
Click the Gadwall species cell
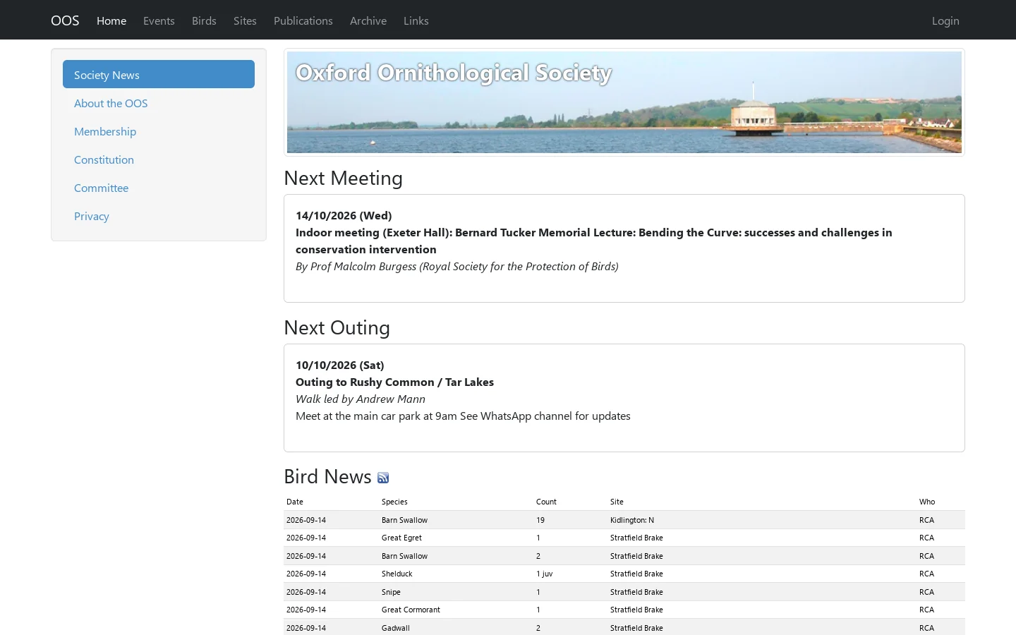(395, 628)
